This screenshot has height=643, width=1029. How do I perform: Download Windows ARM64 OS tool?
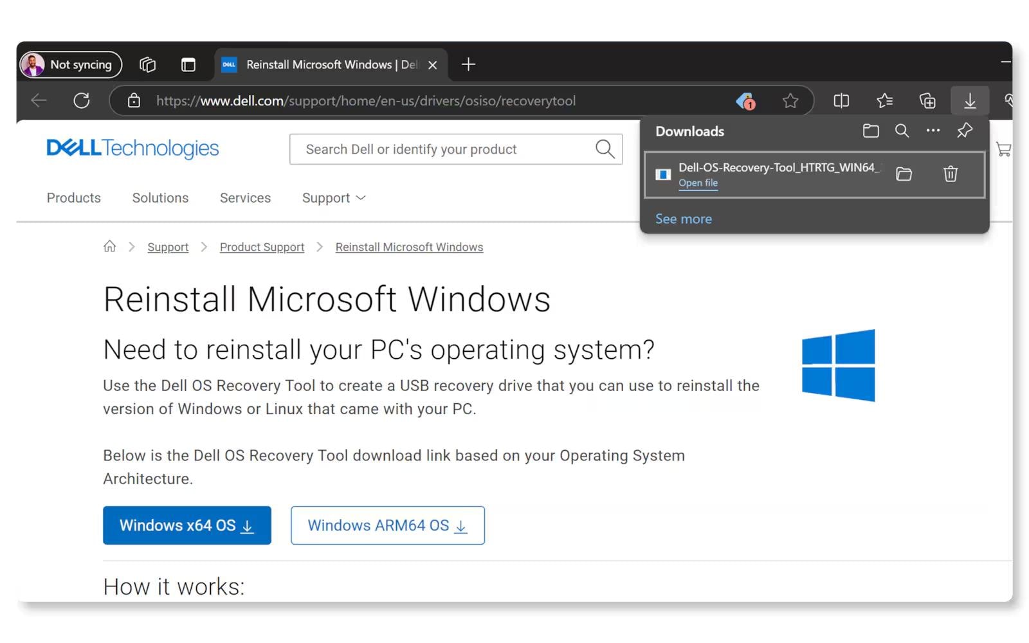tap(388, 525)
